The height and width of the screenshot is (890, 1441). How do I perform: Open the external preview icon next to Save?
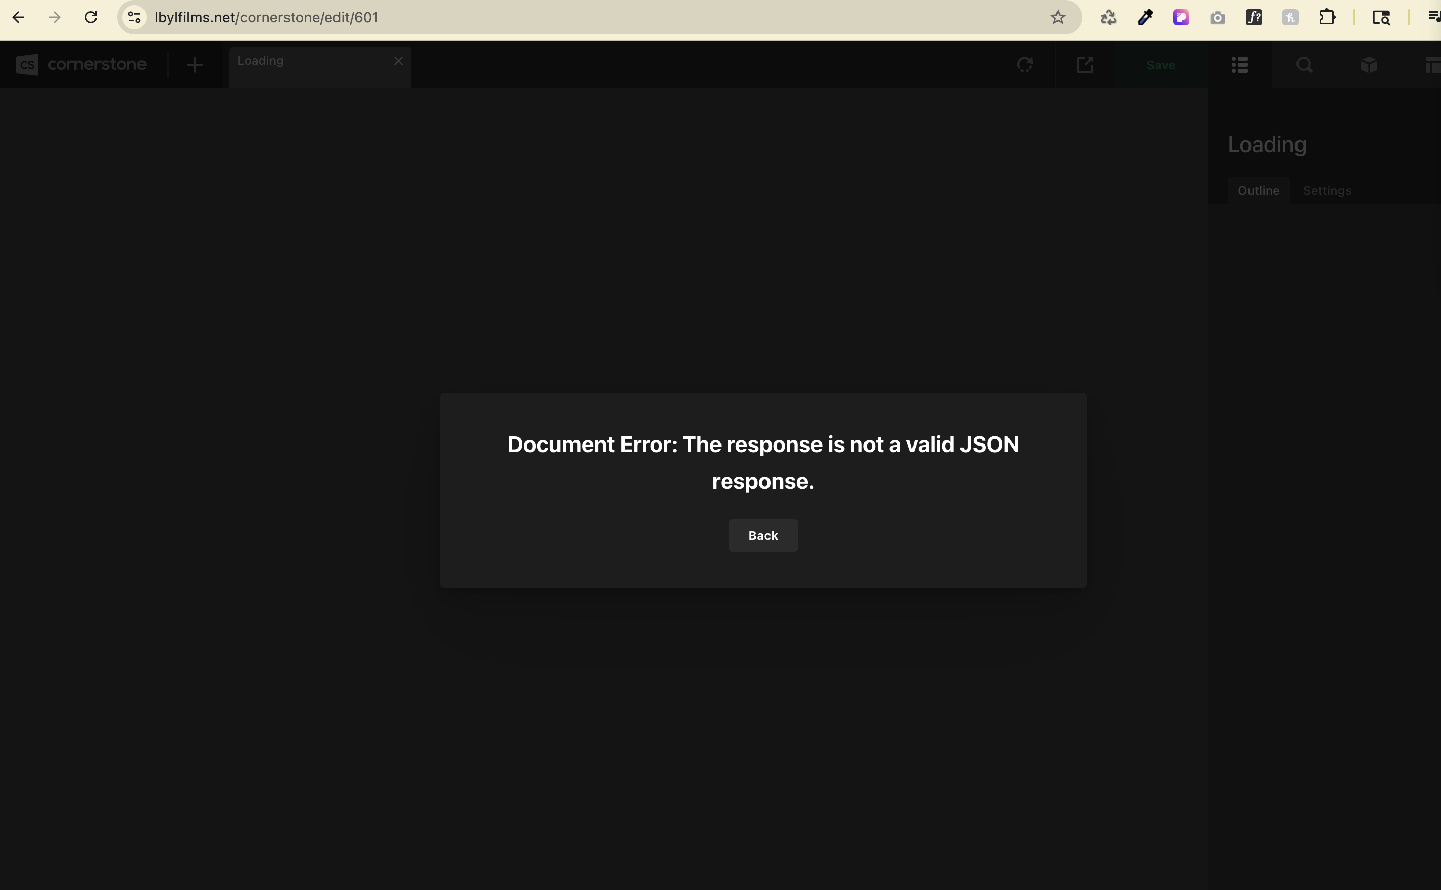tap(1085, 65)
